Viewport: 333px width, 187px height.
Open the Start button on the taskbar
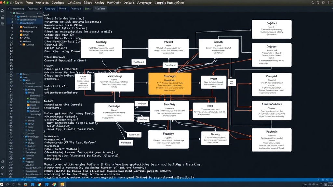coord(2,184)
